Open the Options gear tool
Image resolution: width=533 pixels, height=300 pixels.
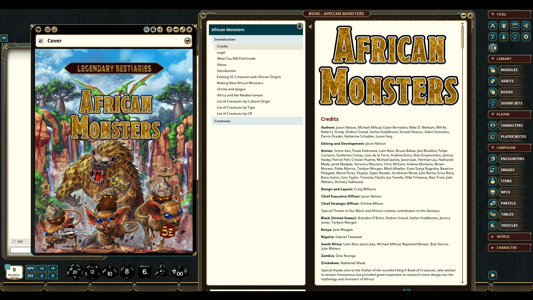coord(526,37)
